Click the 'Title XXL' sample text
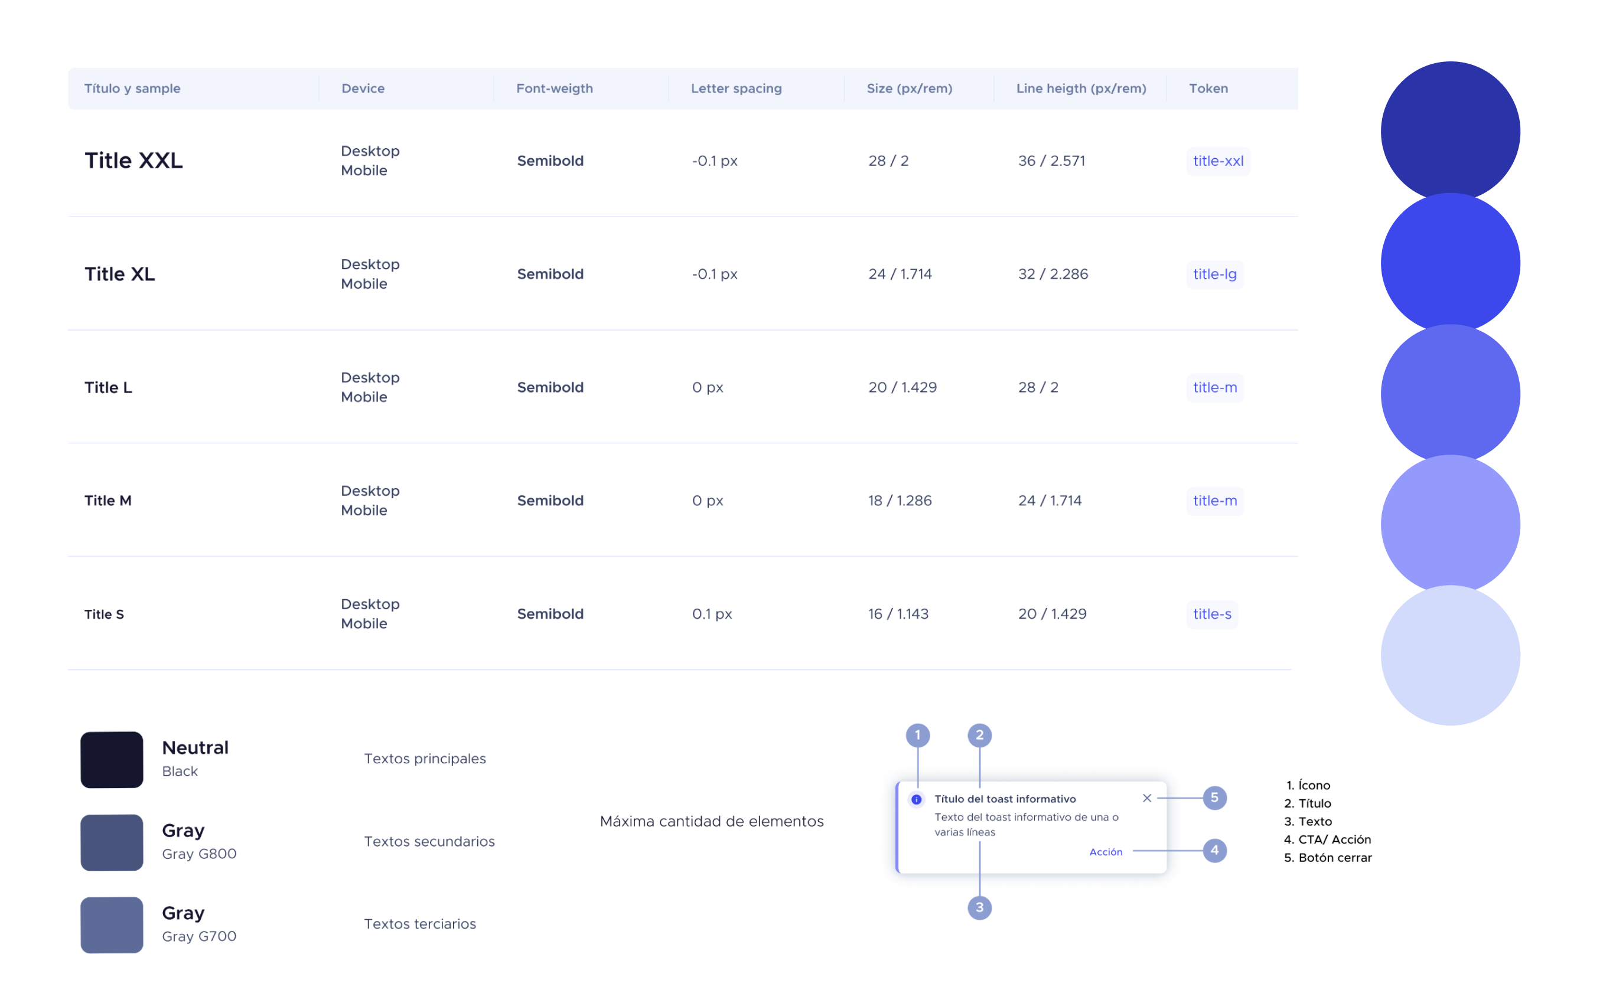 (x=133, y=161)
